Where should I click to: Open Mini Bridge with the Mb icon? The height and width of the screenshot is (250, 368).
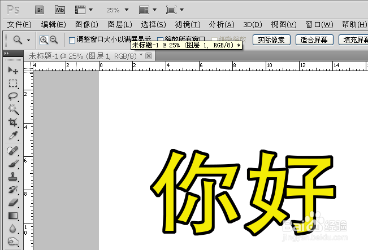(60, 10)
